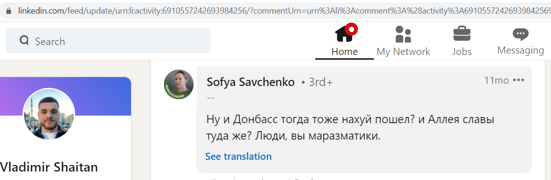
Task: Click See translation under the comment
Action: 238,156
